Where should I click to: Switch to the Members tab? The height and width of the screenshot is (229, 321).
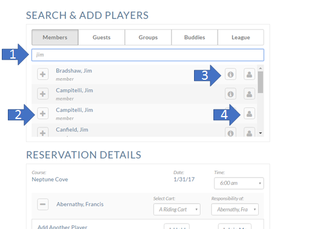pos(55,37)
